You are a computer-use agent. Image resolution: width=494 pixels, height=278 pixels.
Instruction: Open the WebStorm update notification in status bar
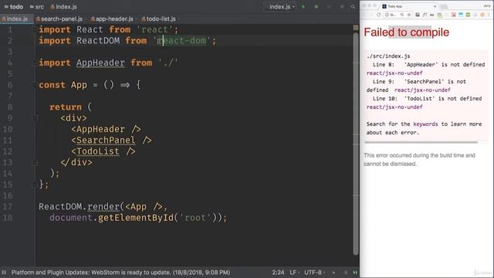point(120,273)
